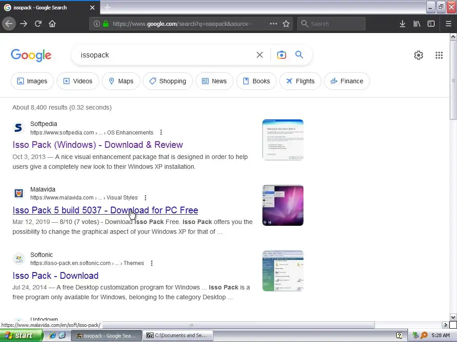
Task: Open Isso Pack (Windows) Download & Review link
Action: click(x=98, y=145)
